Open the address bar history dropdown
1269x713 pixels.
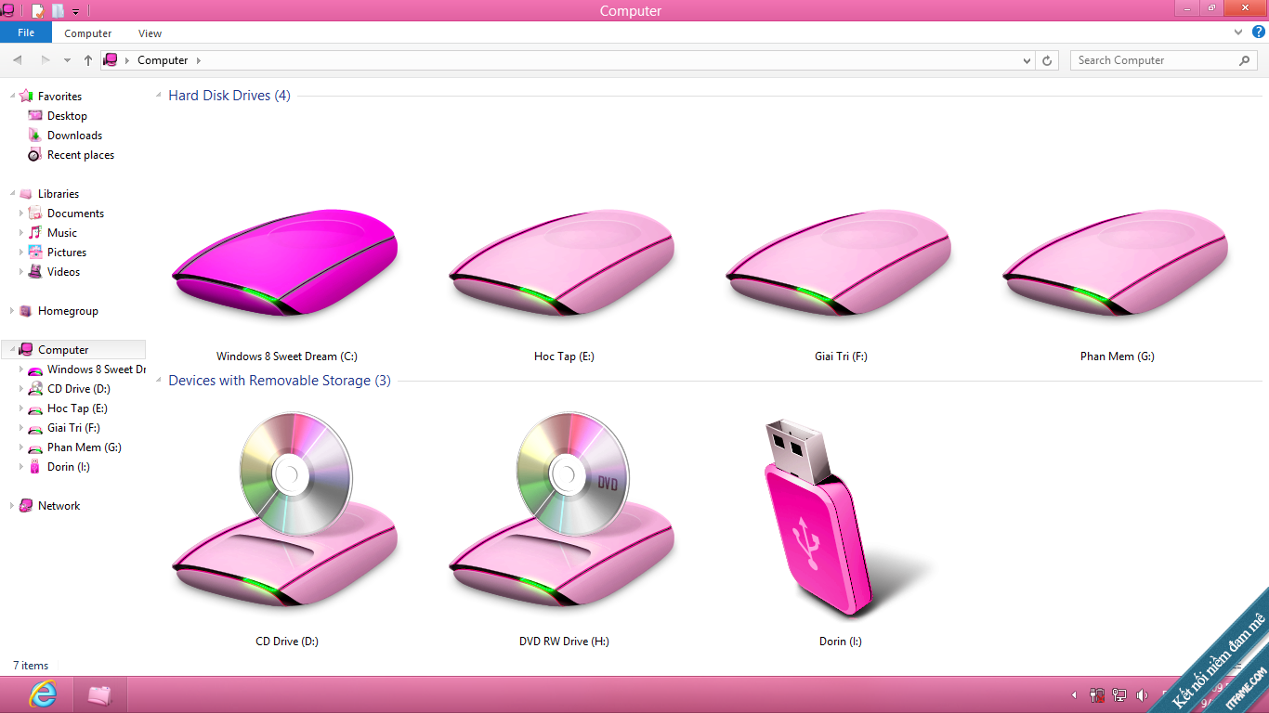1027,60
